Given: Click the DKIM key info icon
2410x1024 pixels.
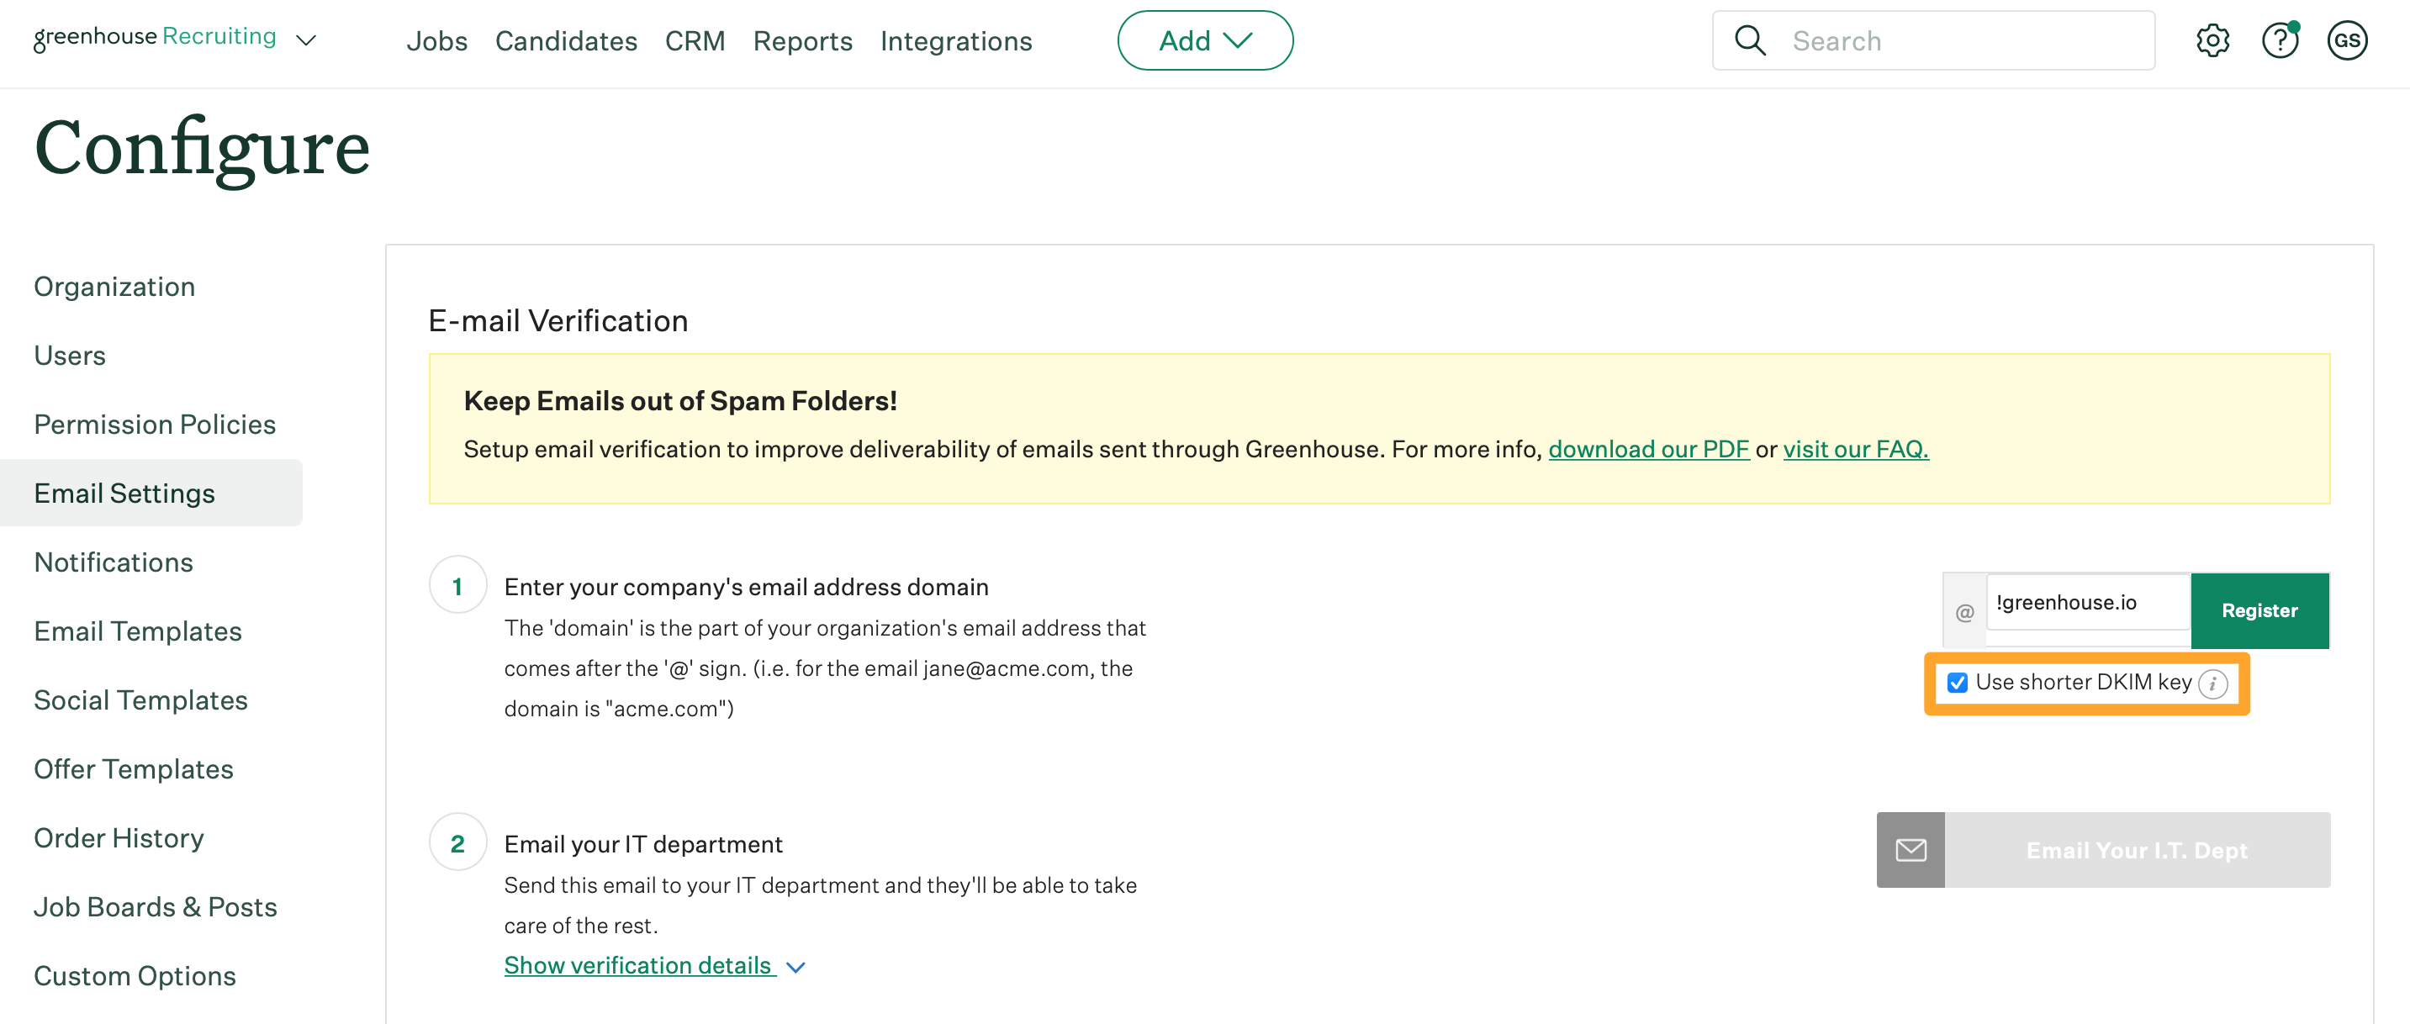Looking at the screenshot, I should pyautogui.click(x=2212, y=684).
